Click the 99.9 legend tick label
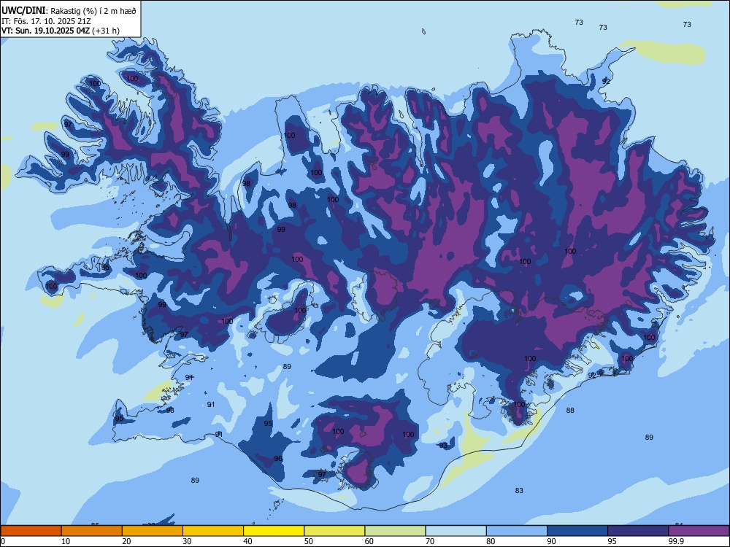 click(x=676, y=541)
